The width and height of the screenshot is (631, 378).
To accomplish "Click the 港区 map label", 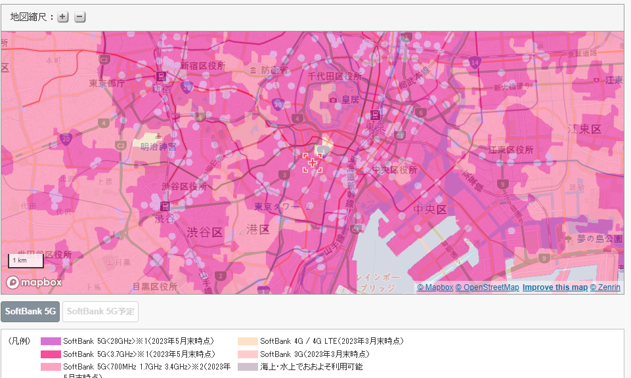I will coord(258,230).
